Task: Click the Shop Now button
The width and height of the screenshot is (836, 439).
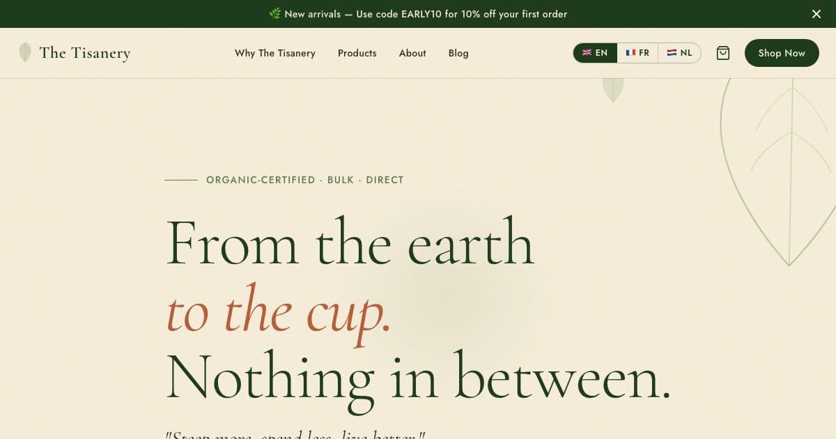Action: (782, 53)
